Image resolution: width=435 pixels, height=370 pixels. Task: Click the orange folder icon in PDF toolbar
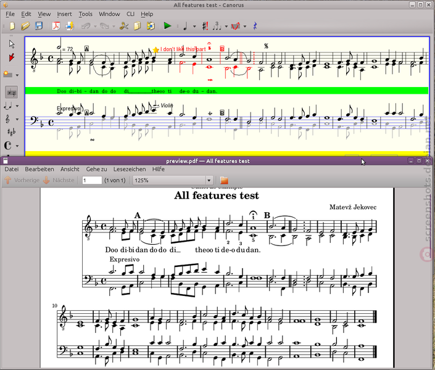224,181
